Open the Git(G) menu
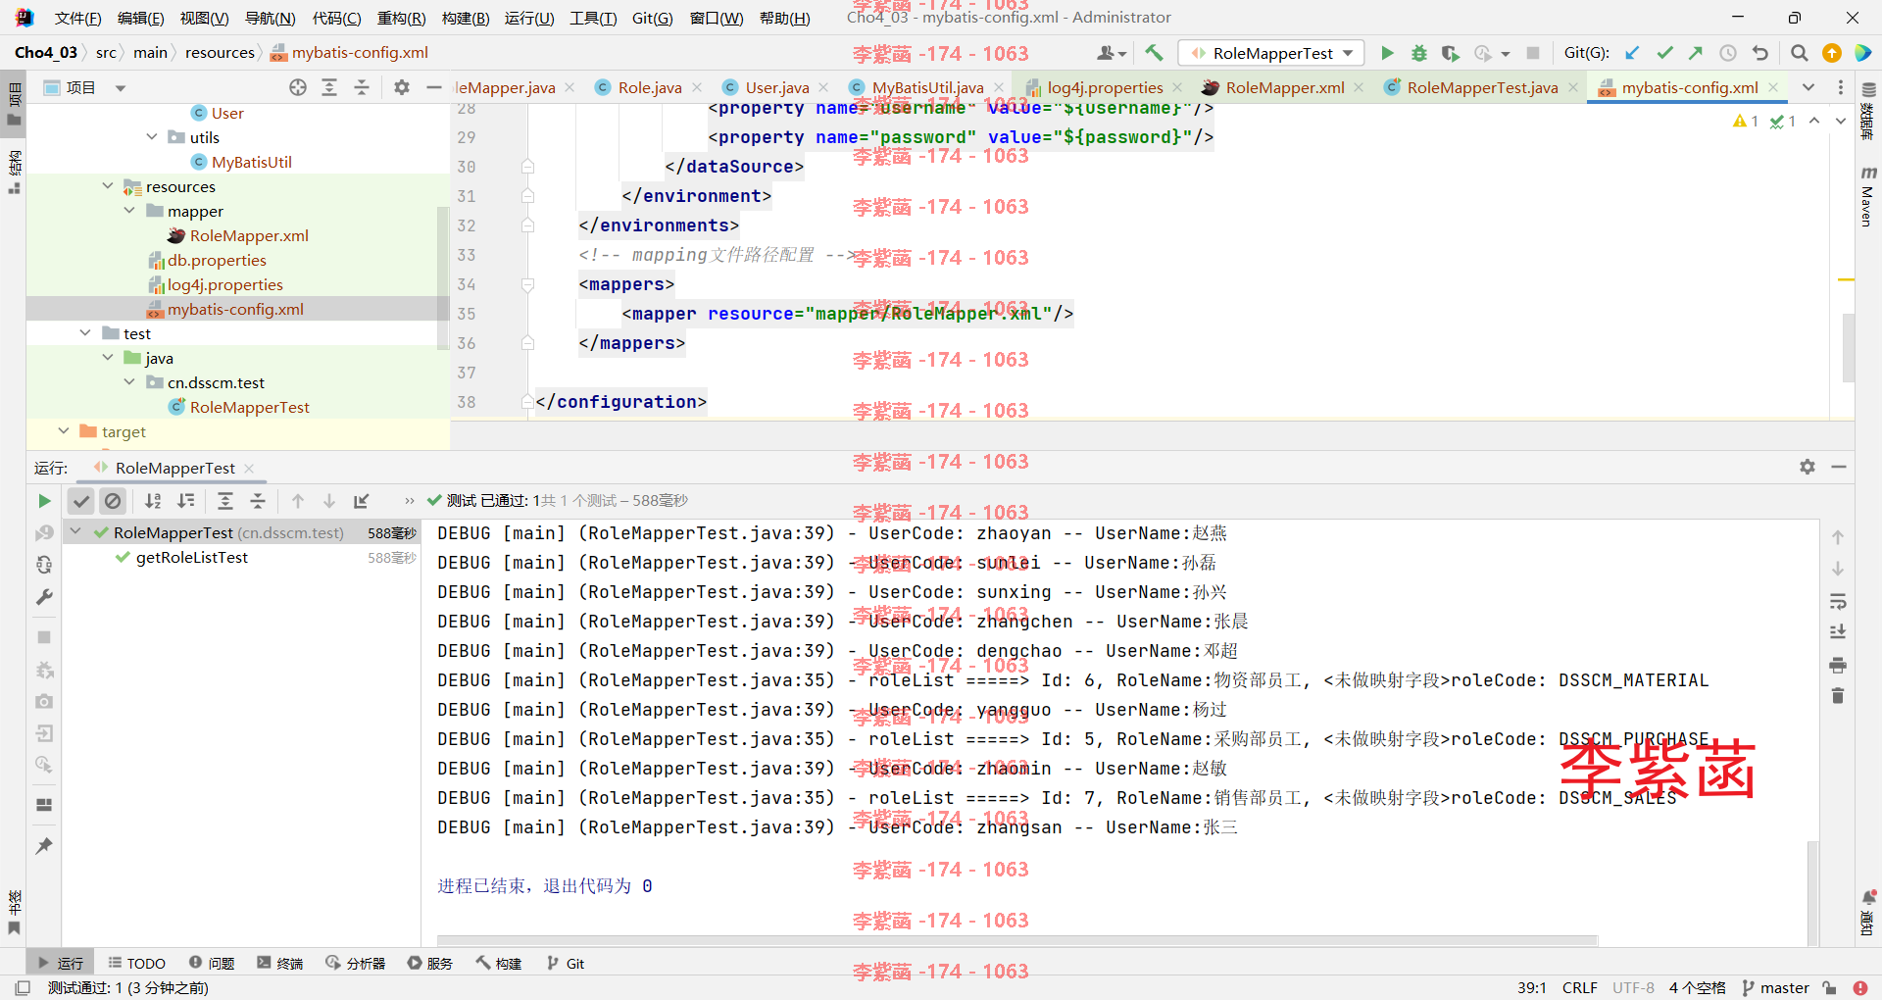 pos(652,18)
